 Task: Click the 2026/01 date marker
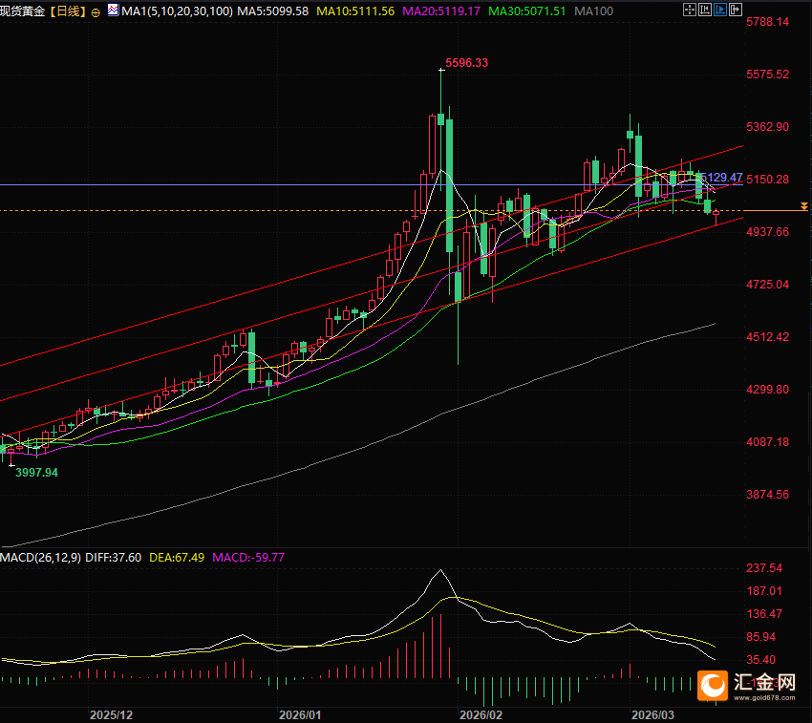[x=300, y=715]
